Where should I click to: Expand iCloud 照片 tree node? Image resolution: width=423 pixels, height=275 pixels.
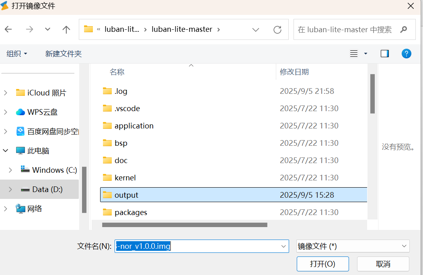[5, 93]
